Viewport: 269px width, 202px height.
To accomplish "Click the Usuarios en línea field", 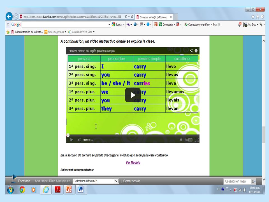I will click(x=237, y=181).
